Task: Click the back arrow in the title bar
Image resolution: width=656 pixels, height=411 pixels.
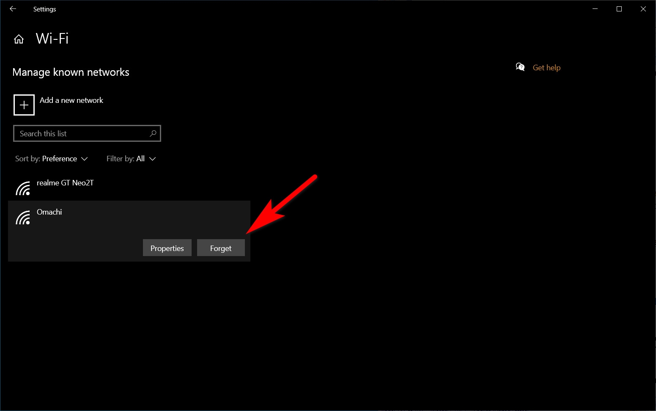Action: coord(12,8)
